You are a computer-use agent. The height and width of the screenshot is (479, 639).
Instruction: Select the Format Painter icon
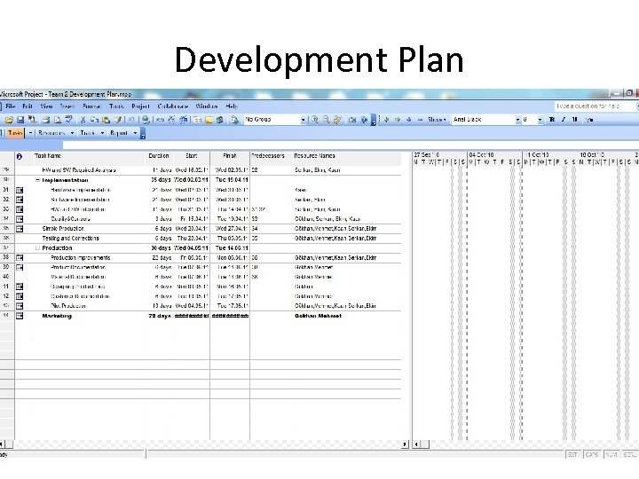[118, 120]
